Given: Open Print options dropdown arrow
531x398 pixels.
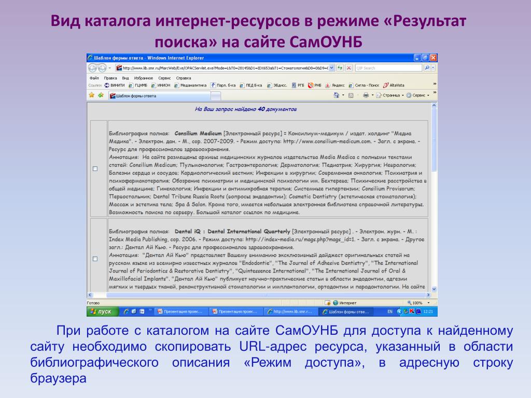Looking at the screenshot, I should [x=372, y=95].
